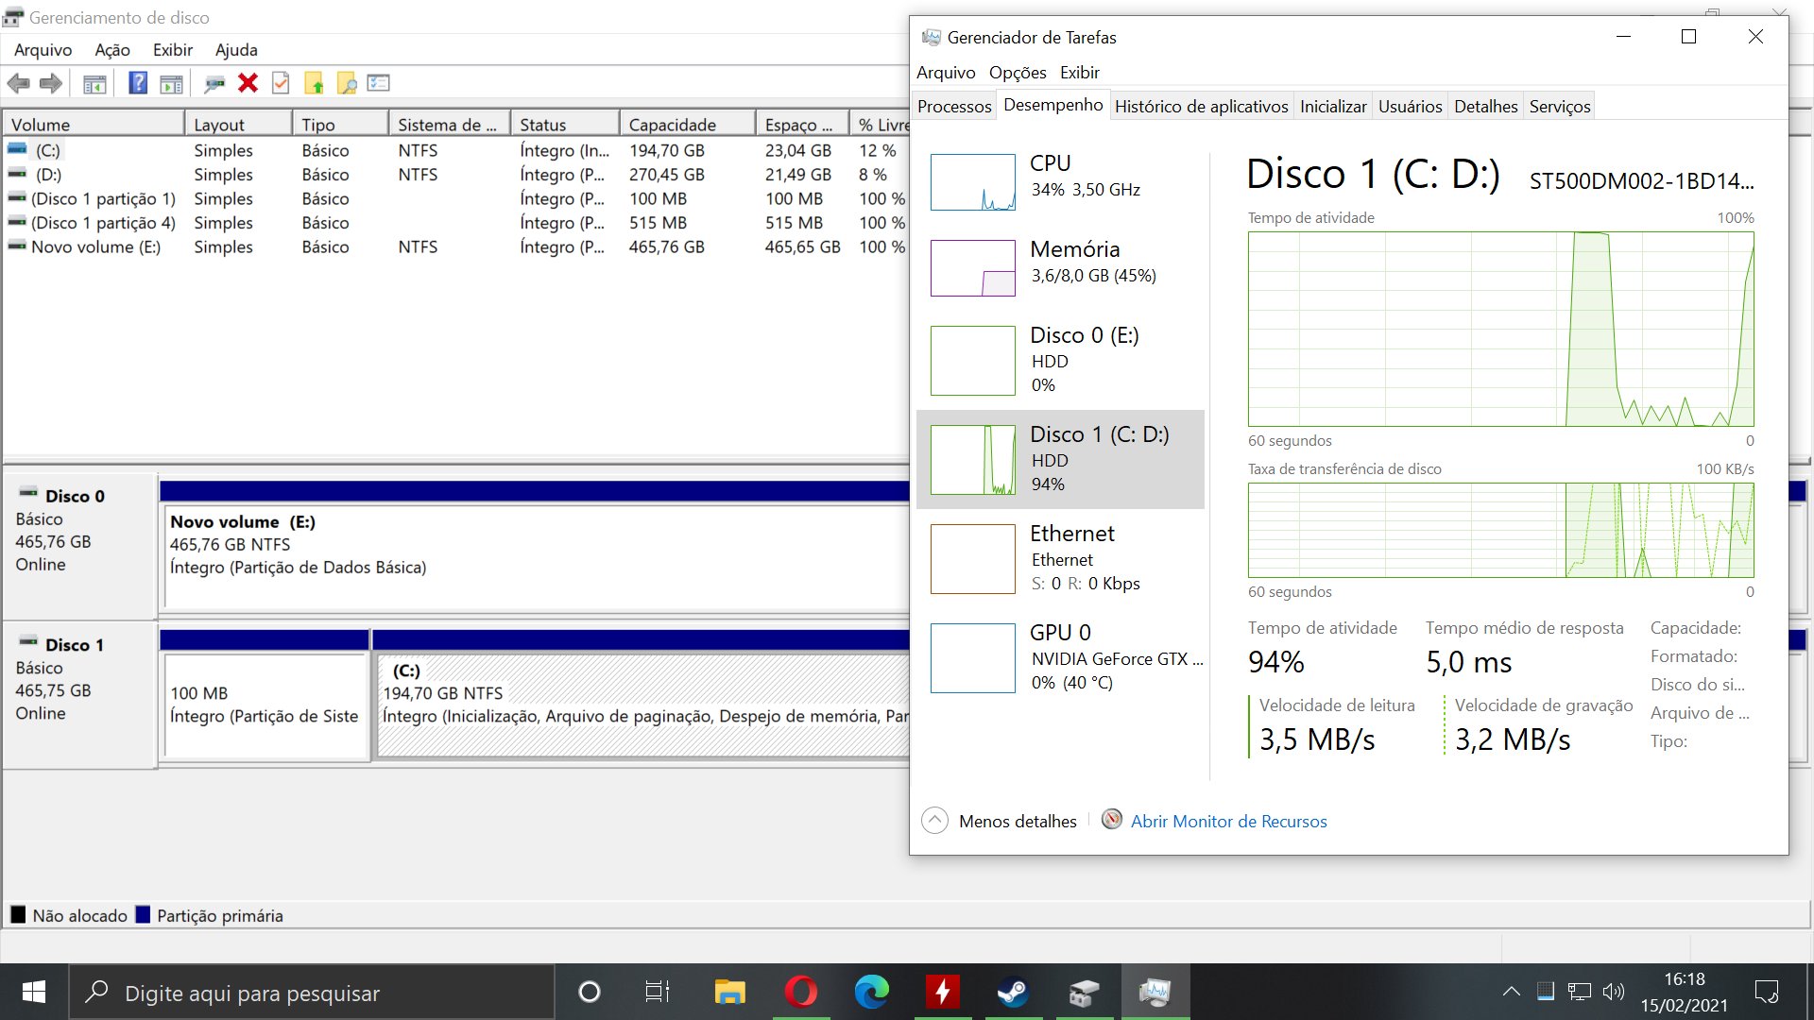Open the red lightning bolt app in taskbar

[942, 992]
